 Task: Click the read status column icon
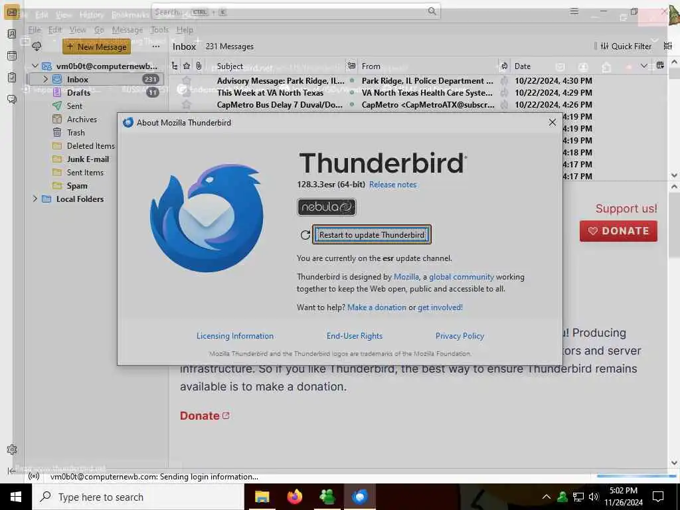click(351, 66)
